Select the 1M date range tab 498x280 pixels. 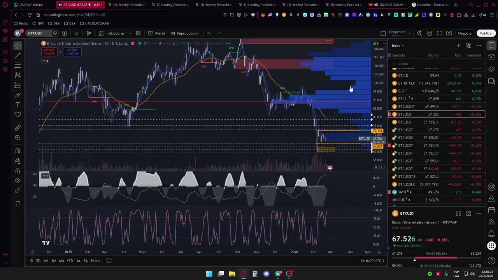point(46,261)
